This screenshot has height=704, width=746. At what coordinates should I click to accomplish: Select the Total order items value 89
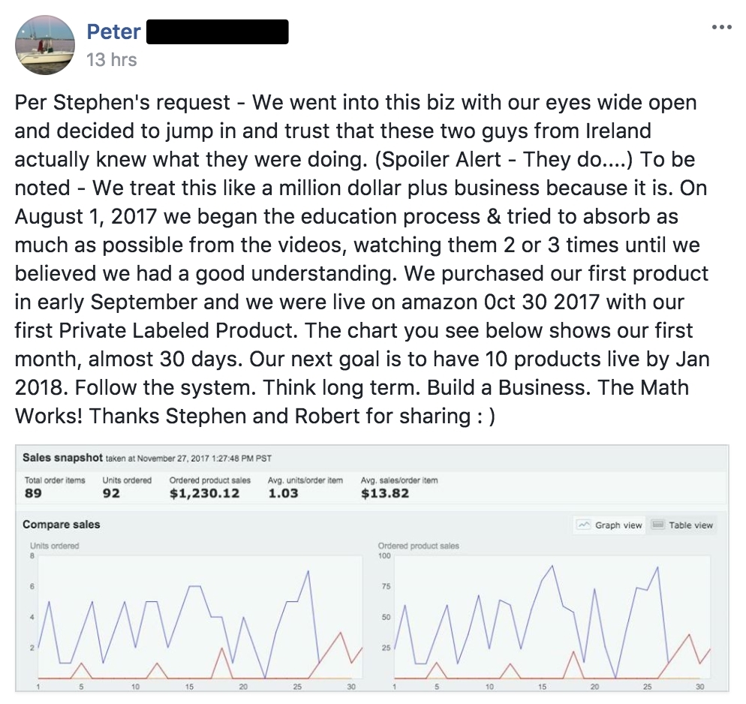click(33, 494)
